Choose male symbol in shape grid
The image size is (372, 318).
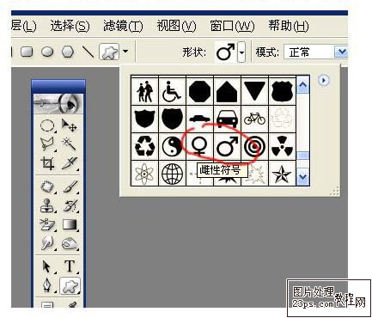pyautogui.click(x=227, y=146)
